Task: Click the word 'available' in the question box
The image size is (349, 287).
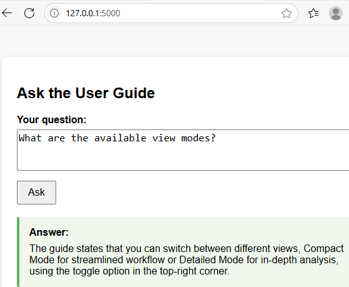Action: coord(120,138)
